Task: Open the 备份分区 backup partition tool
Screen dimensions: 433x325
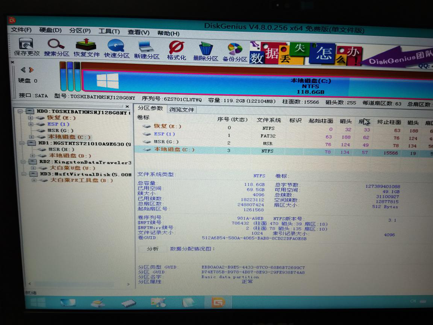Action: 235,52
